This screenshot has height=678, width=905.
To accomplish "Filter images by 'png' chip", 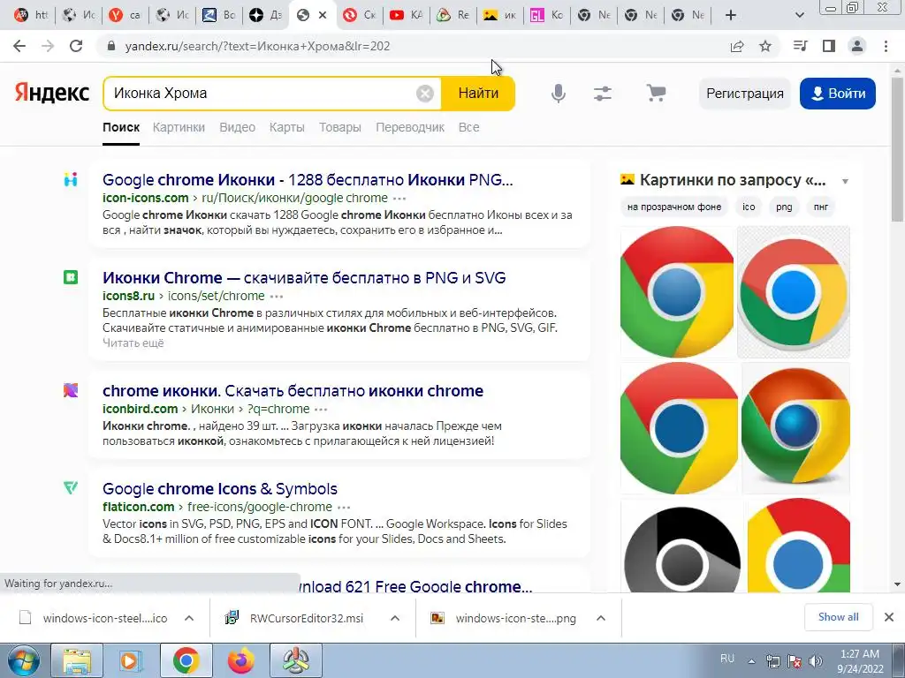I will tap(784, 207).
